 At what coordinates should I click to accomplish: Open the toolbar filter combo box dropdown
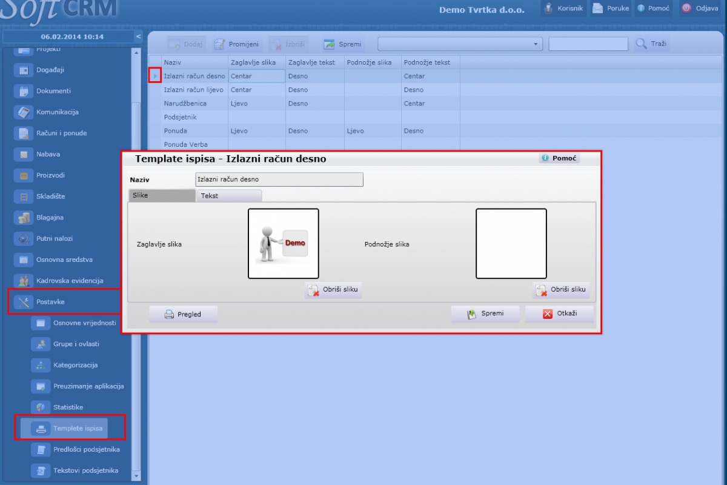536,44
